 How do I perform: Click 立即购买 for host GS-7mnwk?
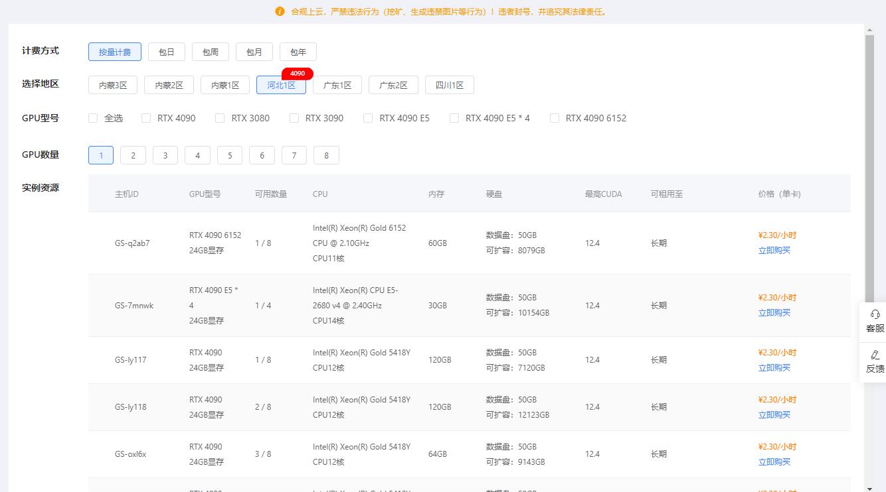coord(774,313)
